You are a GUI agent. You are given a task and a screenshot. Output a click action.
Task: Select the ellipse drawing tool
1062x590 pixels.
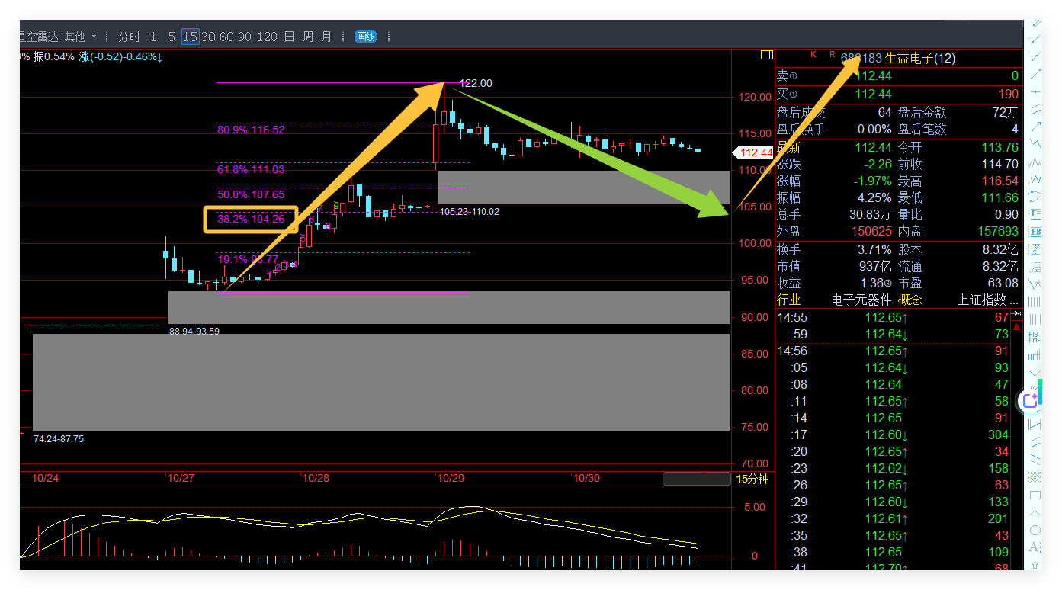[1035, 530]
